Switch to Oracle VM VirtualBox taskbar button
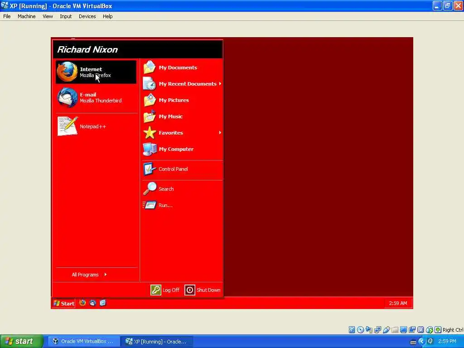Image resolution: width=464 pixels, height=348 pixels. [x=83, y=342]
